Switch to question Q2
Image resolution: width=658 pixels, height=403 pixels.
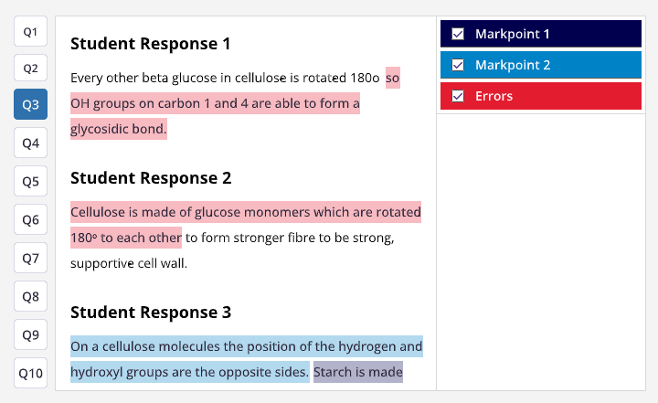(30, 68)
